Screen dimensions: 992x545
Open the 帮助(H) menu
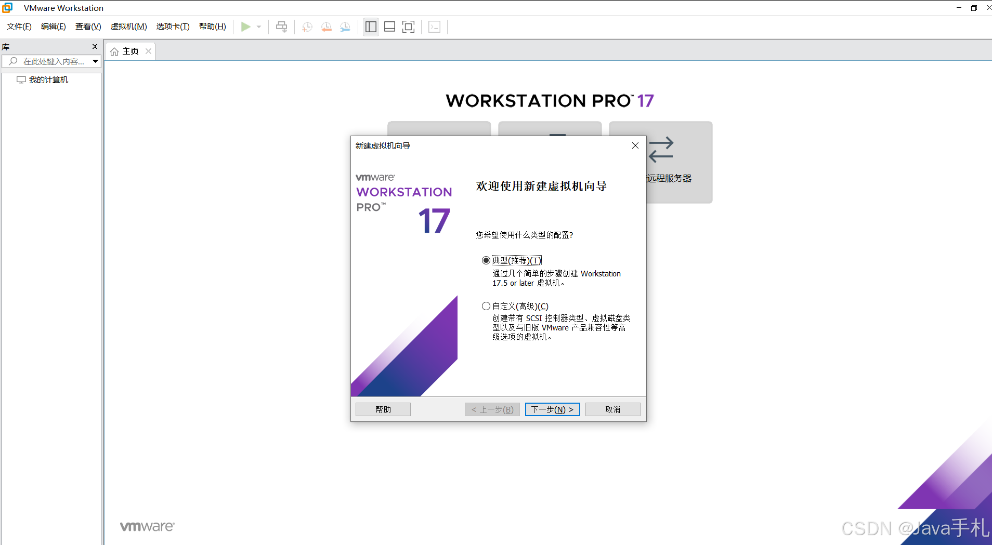click(213, 26)
